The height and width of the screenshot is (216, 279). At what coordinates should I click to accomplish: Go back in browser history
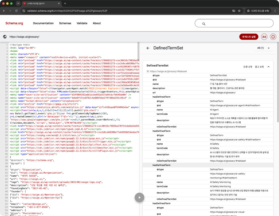tap(4, 11)
